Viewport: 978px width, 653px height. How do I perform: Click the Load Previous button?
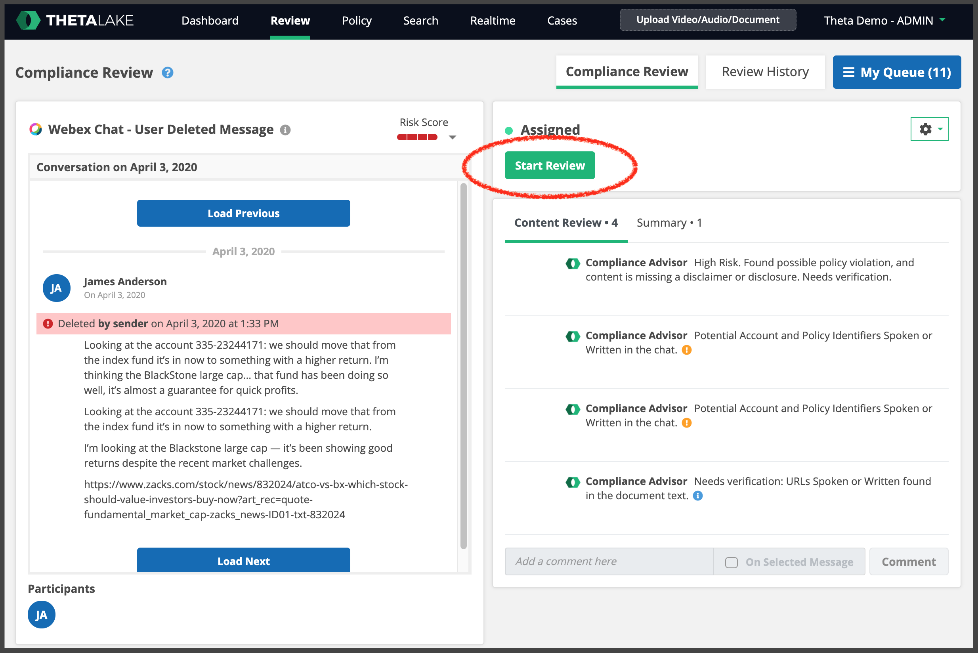click(x=243, y=213)
